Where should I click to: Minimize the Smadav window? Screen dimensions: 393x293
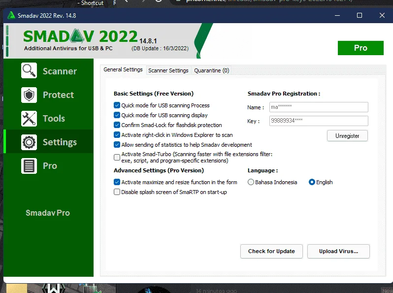(337, 15)
